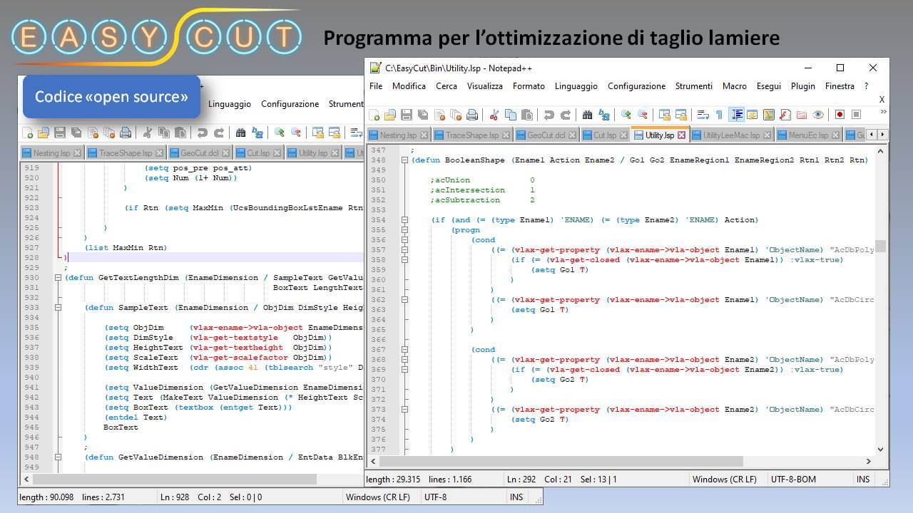Viewport: 913px width, 513px height.
Task: Click the Copy icon in the front window toolbar
Action: click(511, 115)
